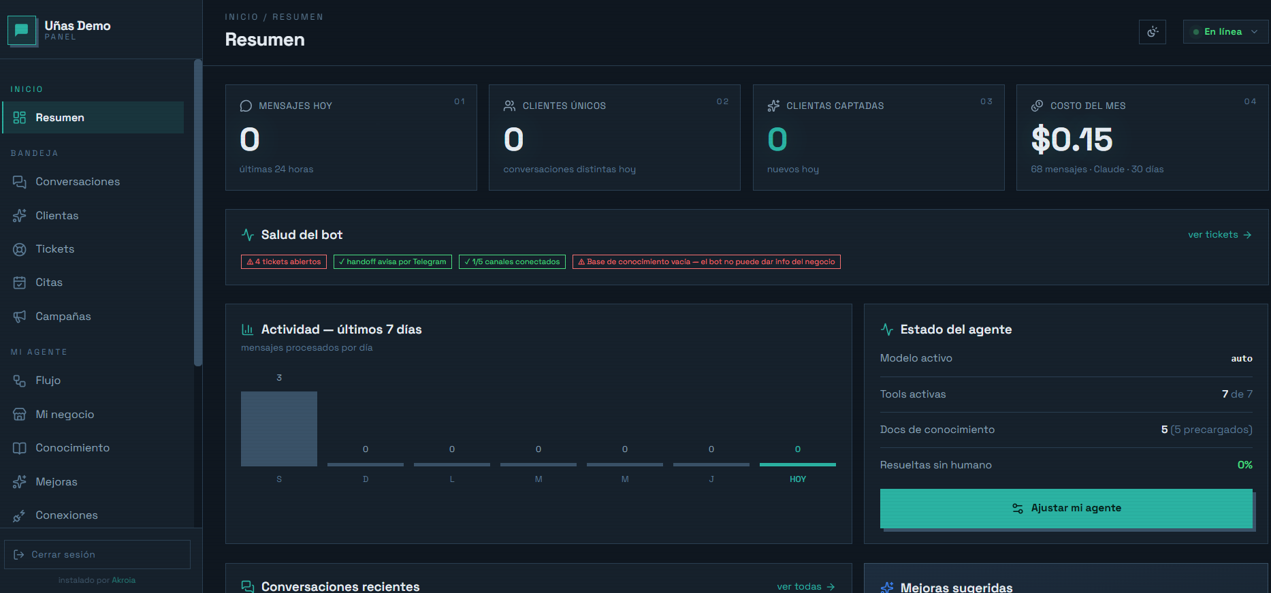Click the handoff avisa por Telegram badge
The width and height of the screenshot is (1271, 593).
pos(393,262)
